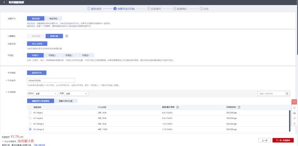The image size is (298, 146).
Task: Click step 2 circle 创建节点(可选)
Action: (115, 9)
